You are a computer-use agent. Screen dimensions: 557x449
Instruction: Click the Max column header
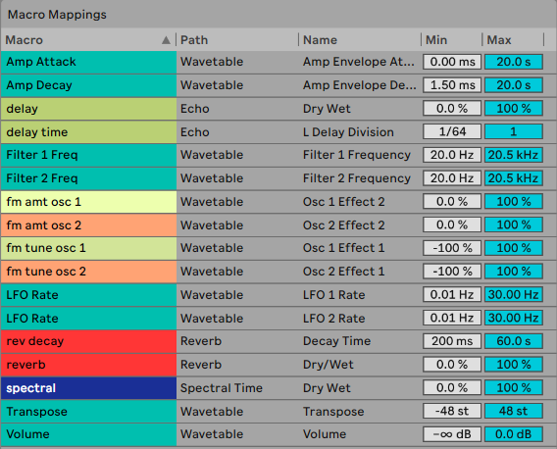tap(499, 40)
